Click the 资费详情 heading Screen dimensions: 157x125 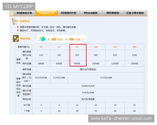(25, 39)
